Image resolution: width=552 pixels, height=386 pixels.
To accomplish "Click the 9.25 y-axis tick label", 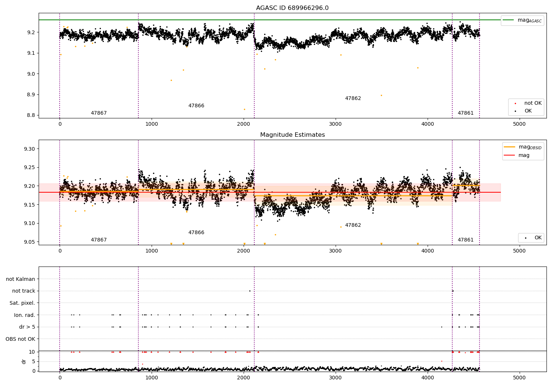I will point(29,168).
